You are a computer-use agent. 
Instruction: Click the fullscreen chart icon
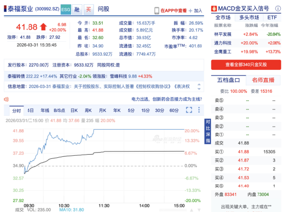[x=189, y=110]
